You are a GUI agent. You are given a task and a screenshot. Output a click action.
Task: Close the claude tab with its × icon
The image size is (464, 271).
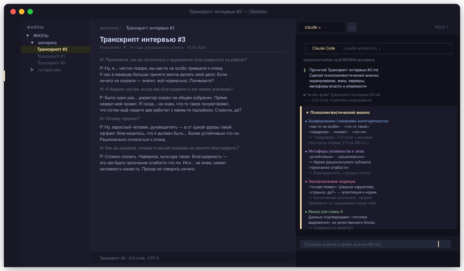[320, 27]
